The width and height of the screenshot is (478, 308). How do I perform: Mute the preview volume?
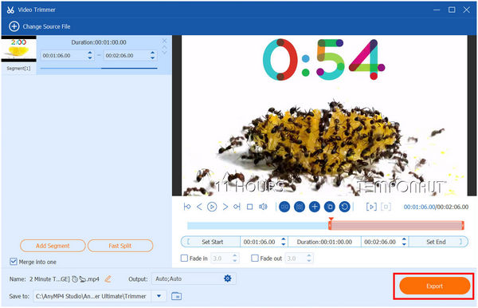pos(263,207)
